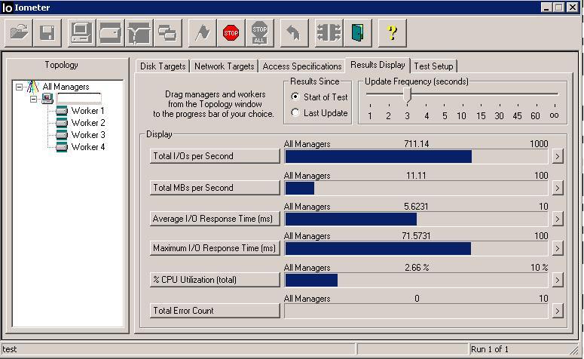Duplicate selected worker icon
Screen dimensions: 584x359
click(x=167, y=33)
